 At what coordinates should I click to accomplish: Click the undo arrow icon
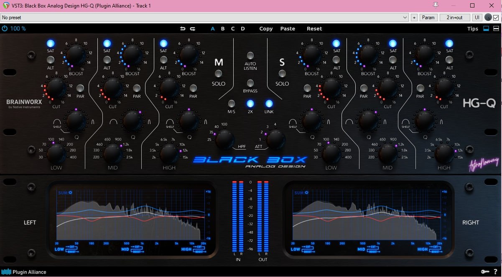182,29
